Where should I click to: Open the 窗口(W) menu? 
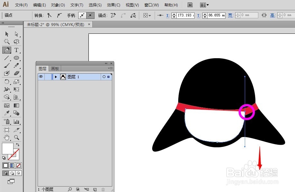(152, 5)
